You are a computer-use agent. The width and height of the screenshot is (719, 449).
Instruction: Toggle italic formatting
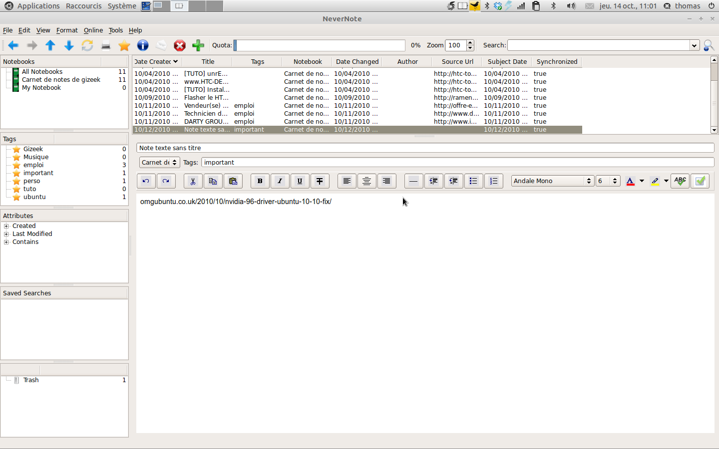[x=280, y=181]
